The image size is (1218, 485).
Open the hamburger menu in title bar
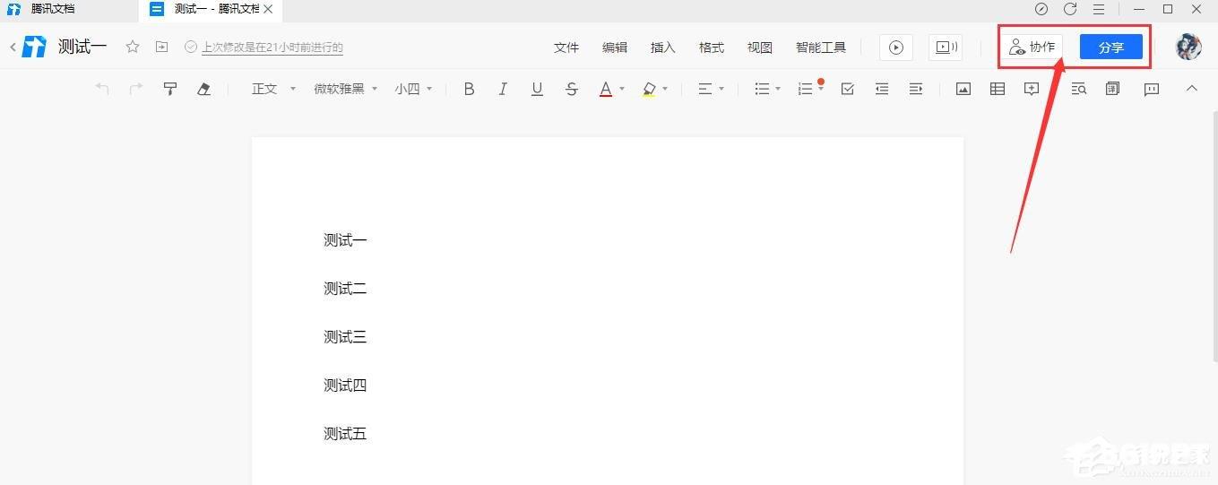pyautogui.click(x=1099, y=9)
